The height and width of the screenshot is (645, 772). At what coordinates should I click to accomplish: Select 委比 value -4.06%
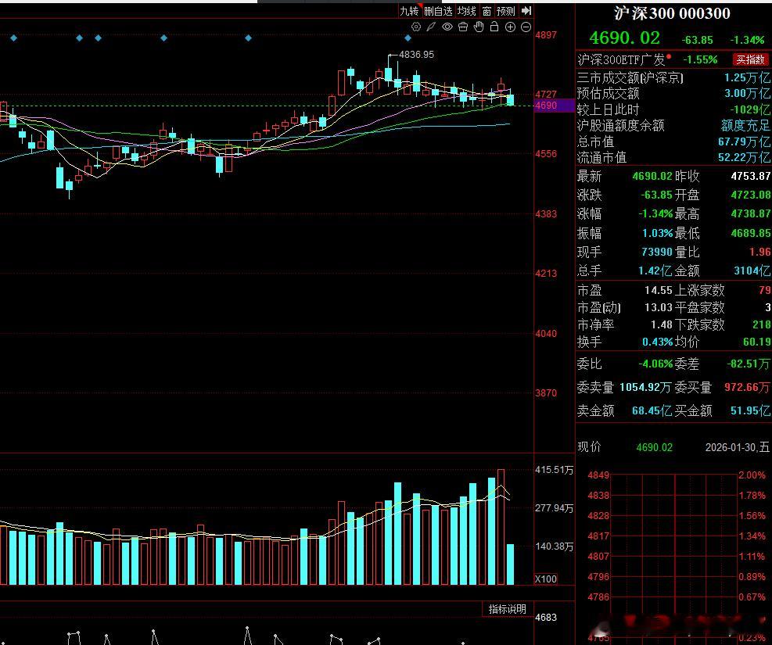tap(655, 364)
